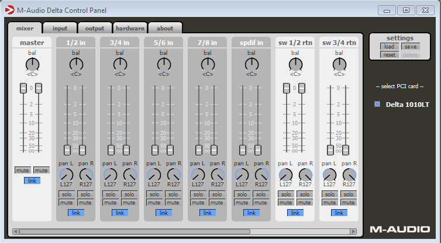Solo the right sw 1/2 rtn channel
Screen dimensions: 441x243
(x=305, y=194)
